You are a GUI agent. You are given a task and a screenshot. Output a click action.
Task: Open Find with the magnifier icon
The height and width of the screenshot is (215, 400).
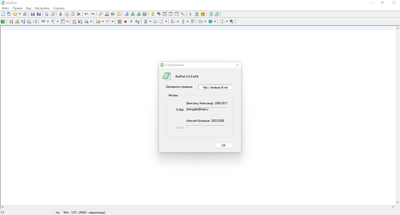pyautogui.click(x=101, y=14)
